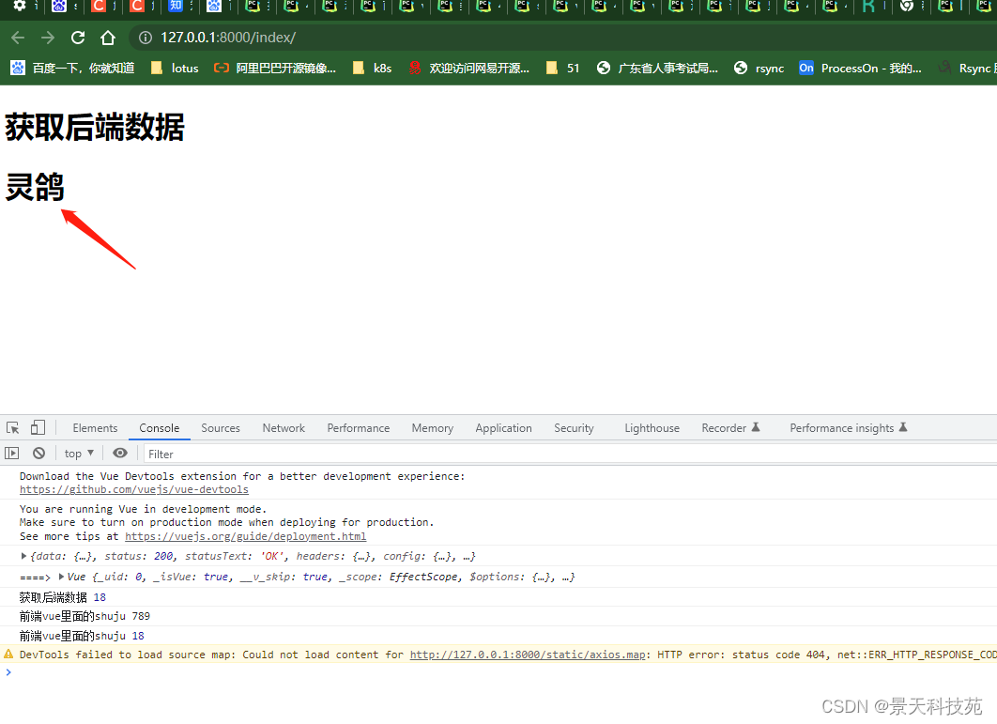Viewport: 997px width, 724px height.
Task: Reload the page with the refresh icon
Action: coord(78,38)
